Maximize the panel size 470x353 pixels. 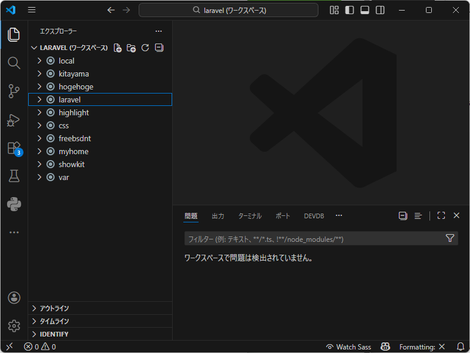coord(441,216)
